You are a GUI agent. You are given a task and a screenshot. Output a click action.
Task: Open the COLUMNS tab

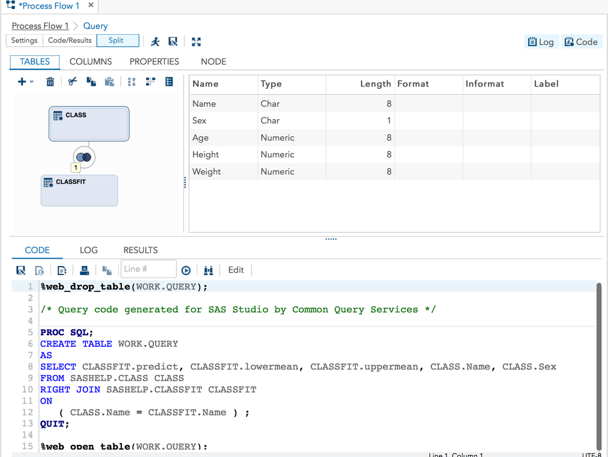tap(91, 61)
